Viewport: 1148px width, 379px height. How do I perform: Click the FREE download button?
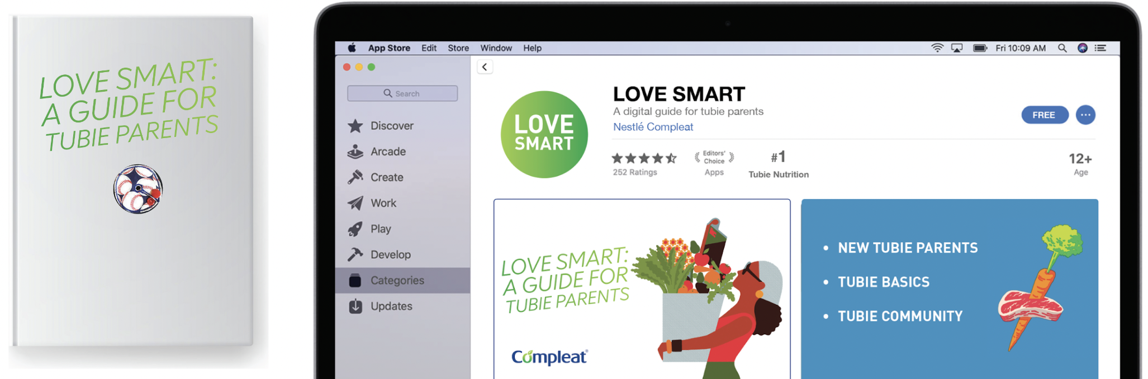[x=1045, y=115]
